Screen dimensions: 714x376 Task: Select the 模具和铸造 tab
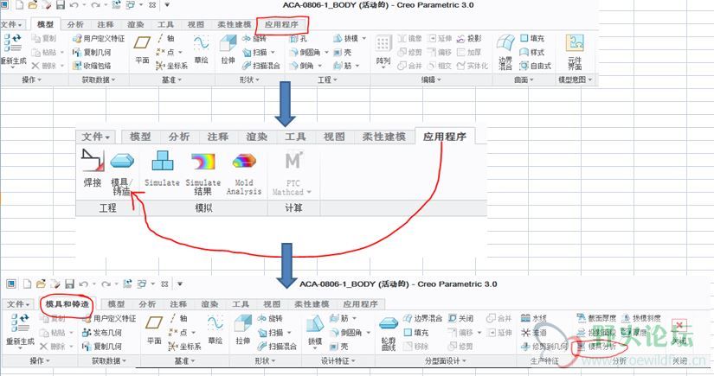coord(67,303)
